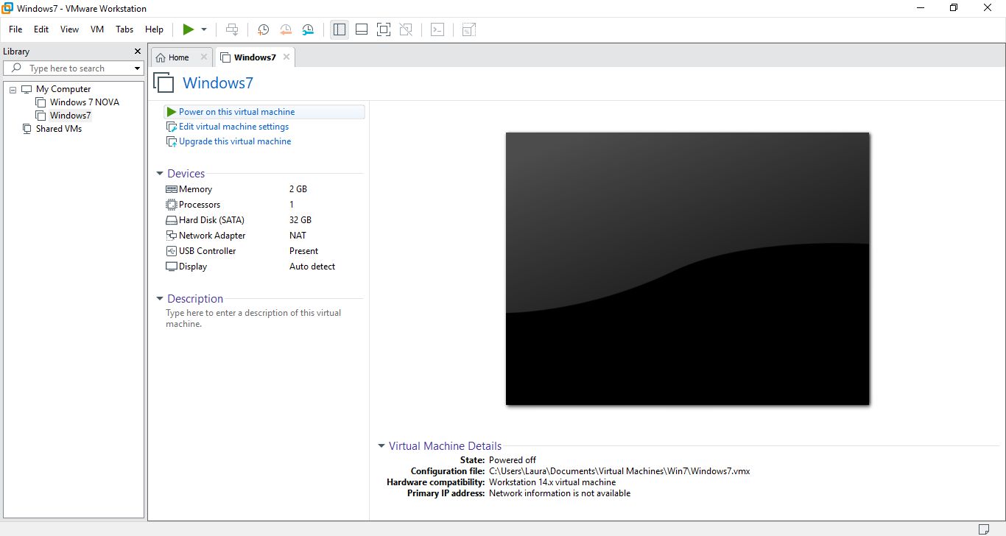Screen dimensions: 1006x536
Task: Activate Unity mode
Action: (x=406, y=29)
